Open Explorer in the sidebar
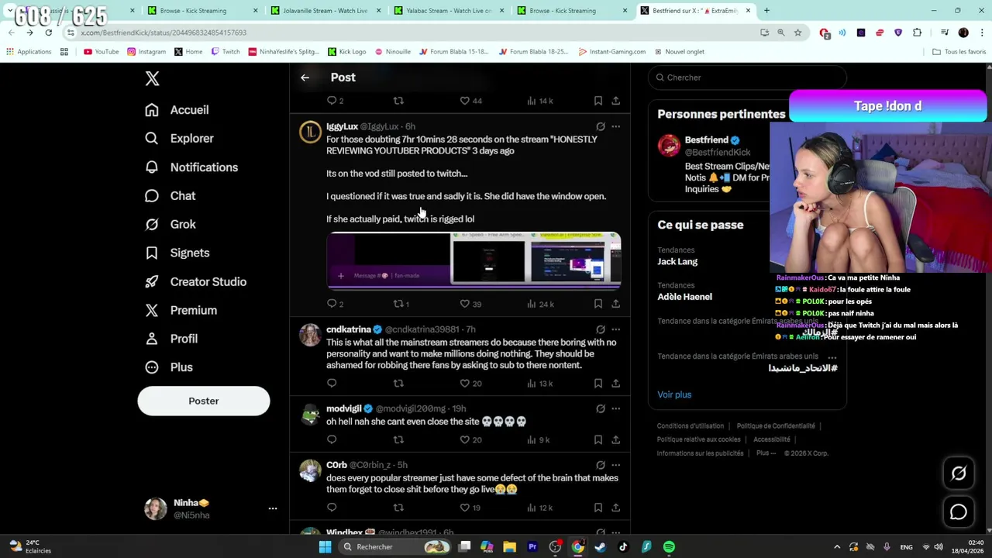992x558 pixels. (179, 139)
